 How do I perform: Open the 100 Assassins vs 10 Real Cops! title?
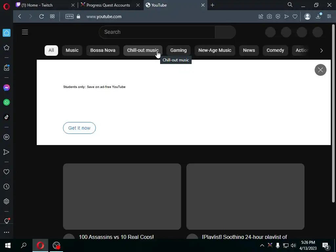point(116,237)
